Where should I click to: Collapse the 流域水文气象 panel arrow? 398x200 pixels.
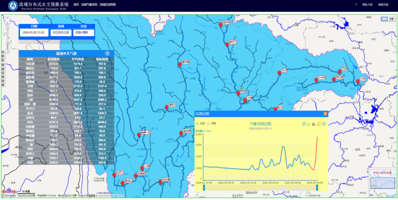[107, 54]
